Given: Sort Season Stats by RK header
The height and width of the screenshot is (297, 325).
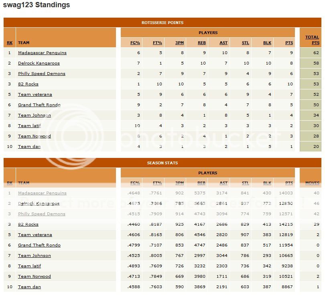Looking at the screenshot, I should click(x=10, y=183).
